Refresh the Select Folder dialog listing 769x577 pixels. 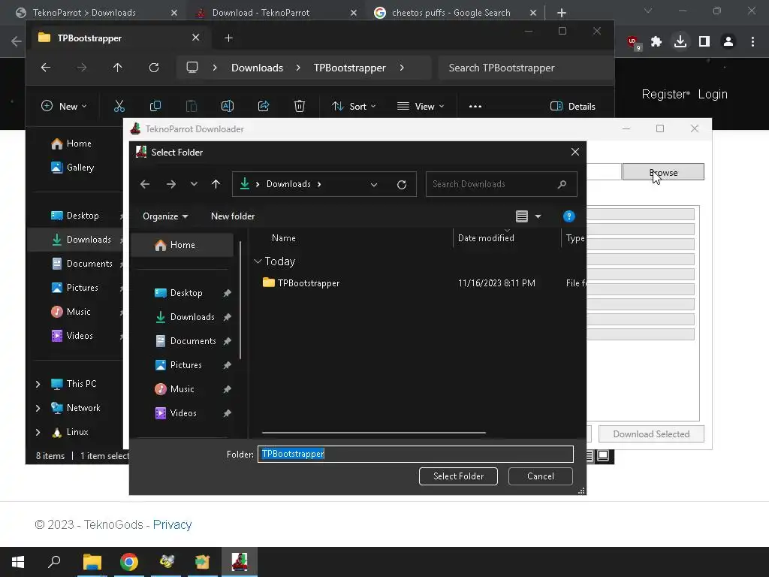(x=402, y=185)
